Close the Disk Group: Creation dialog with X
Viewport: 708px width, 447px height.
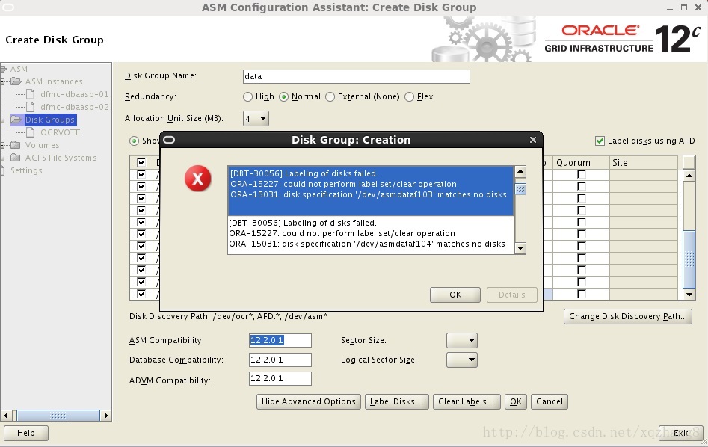[x=533, y=140]
